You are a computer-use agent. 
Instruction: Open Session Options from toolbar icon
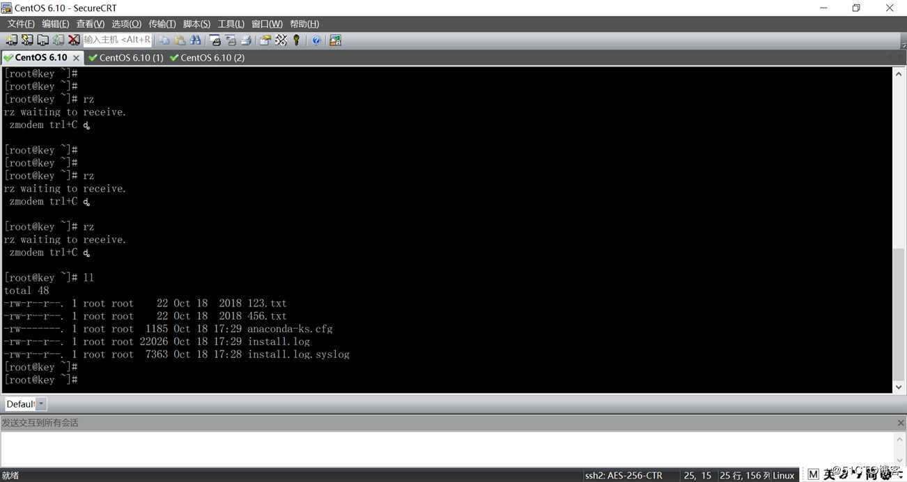[265, 40]
